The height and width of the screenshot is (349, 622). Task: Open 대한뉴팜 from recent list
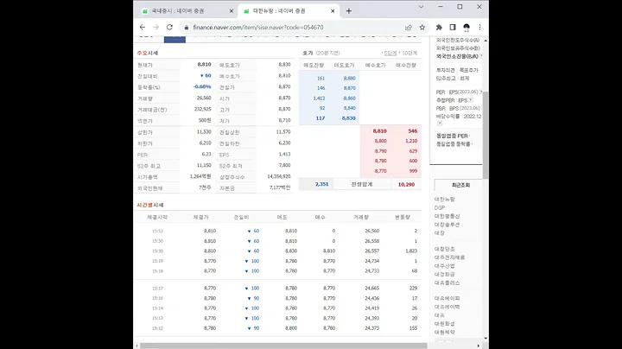(x=445, y=199)
